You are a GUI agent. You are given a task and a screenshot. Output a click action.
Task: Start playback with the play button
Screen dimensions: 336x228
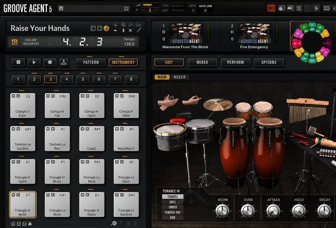pos(34,62)
